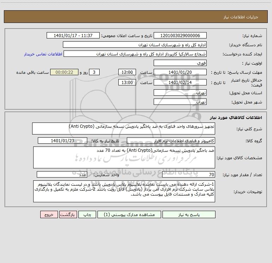272x263 pixels.
Task: Click 'مهلت ارسال پاسخ:' label
Action: [245, 72]
